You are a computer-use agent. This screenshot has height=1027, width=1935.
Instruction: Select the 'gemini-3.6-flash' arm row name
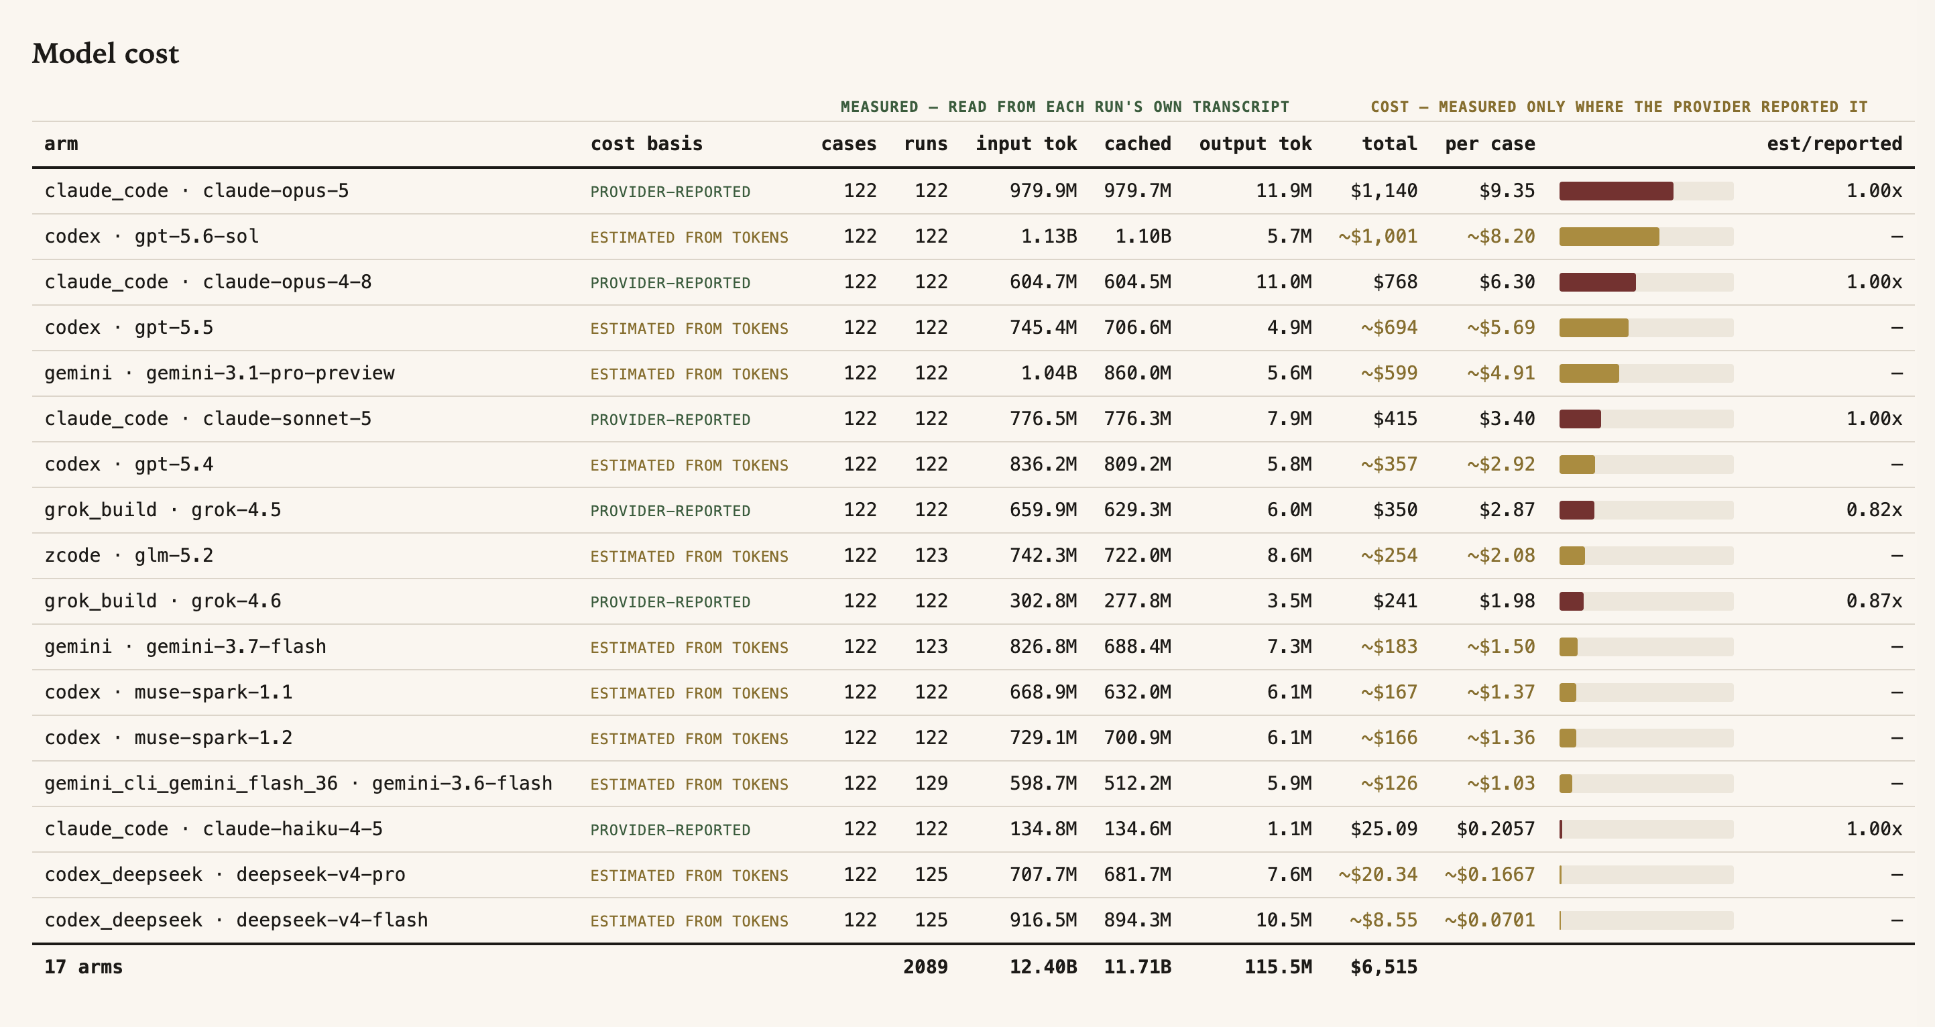[298, 784]
